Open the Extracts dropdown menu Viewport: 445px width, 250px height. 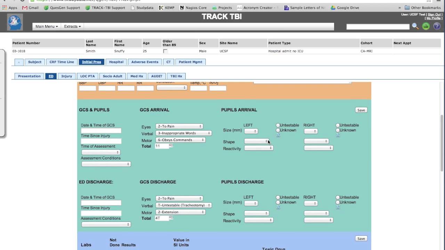(x=72, y=26)
